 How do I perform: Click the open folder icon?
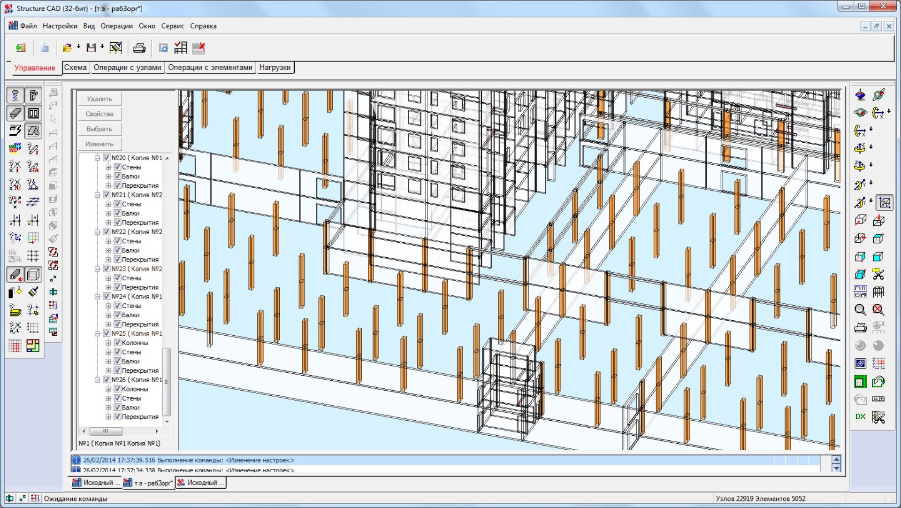click(67, 48)
